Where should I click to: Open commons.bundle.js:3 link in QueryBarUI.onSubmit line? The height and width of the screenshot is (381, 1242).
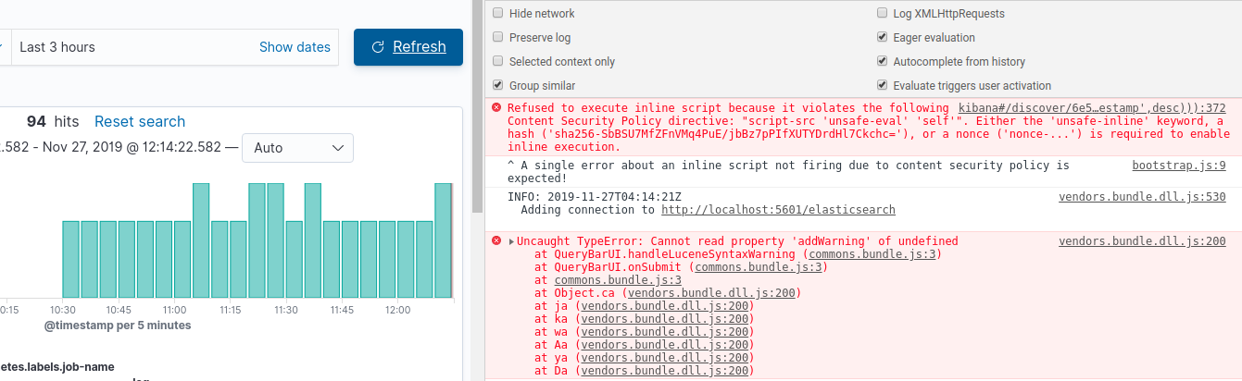pyautogui.click(x=759, y=267)
